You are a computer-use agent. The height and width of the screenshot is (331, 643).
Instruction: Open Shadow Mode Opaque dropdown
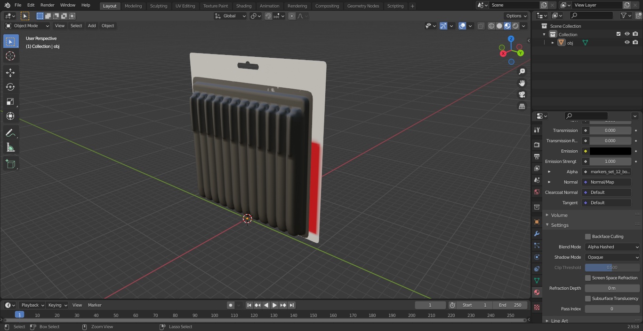click(612, 257)
